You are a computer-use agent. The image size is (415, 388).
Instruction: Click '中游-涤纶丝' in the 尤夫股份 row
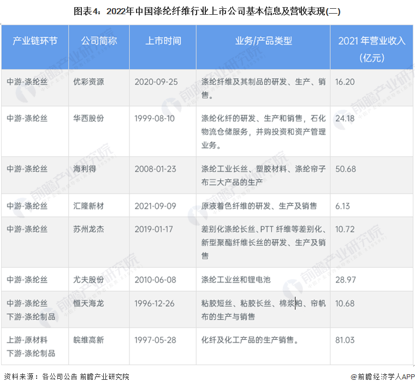coord(27,280)
